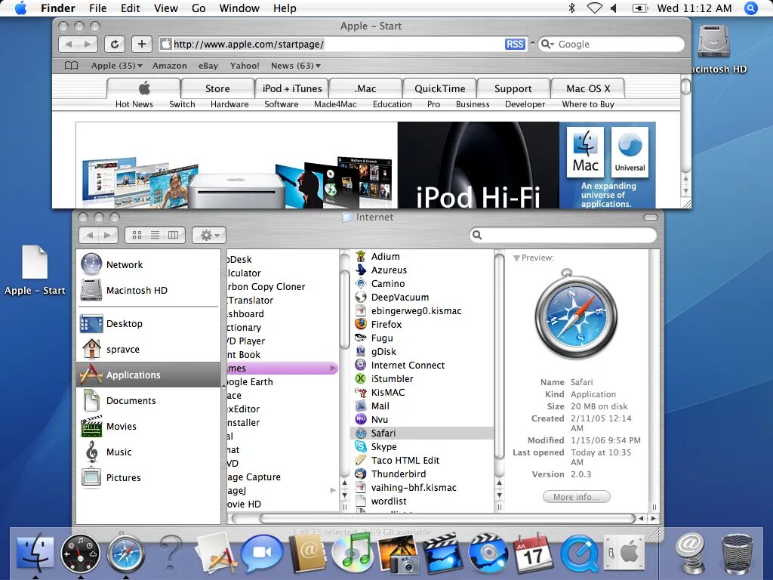Launch iChat from the Dock

[262, 553]
